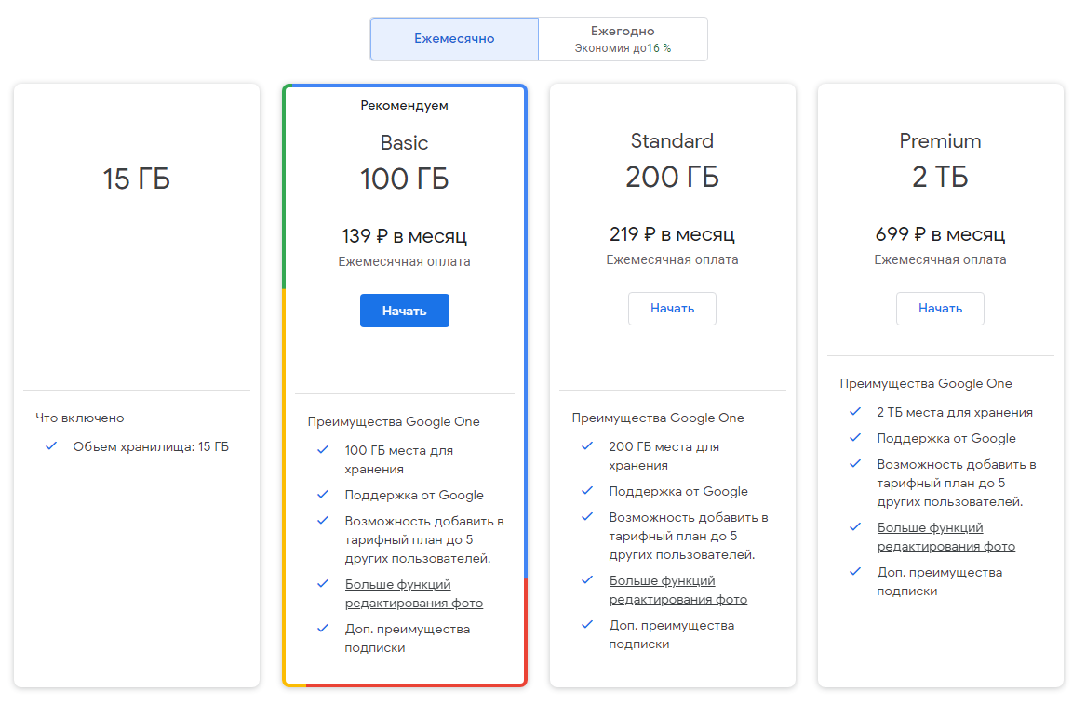Click checkmark beside "2 ТБ места для хранения"
This screenshot has width=1086, height=704.
tap(855, 412)
